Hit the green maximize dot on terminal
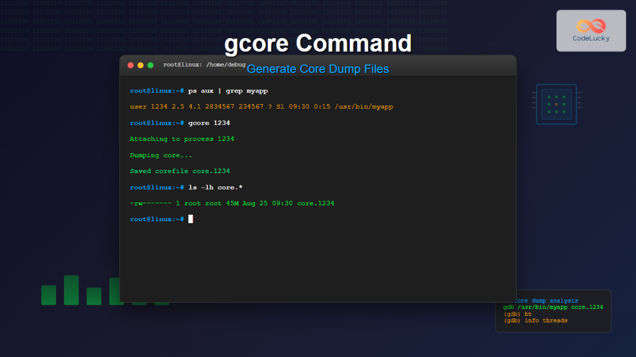 click(151, 65)
